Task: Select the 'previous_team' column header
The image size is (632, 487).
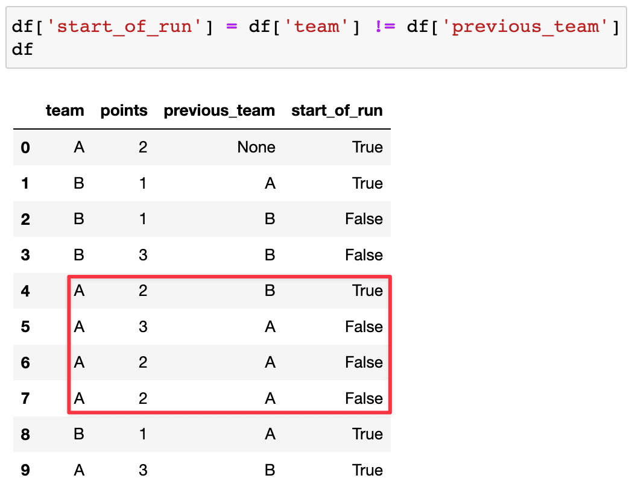Action: point(220,110)
